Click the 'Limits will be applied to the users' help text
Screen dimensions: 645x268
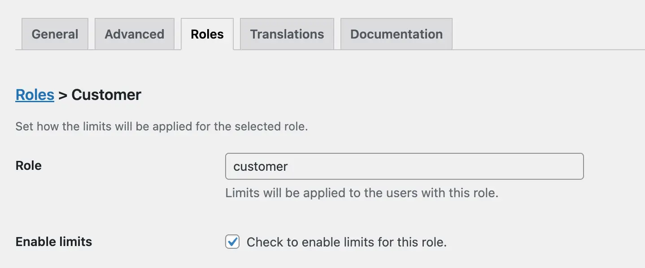(362, 193)
